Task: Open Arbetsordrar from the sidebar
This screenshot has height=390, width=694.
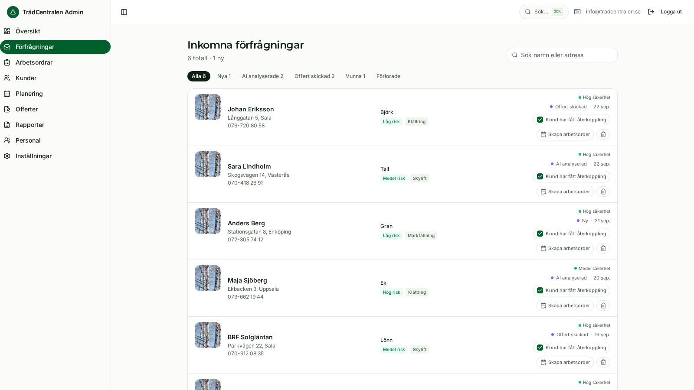Action: click(55, 62)
